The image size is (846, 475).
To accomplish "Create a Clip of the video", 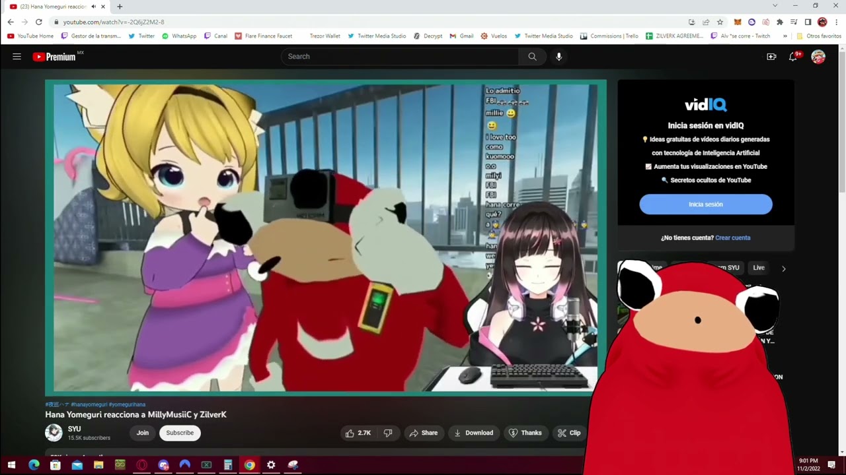I will pyautogui.click(x=569, y=433).
